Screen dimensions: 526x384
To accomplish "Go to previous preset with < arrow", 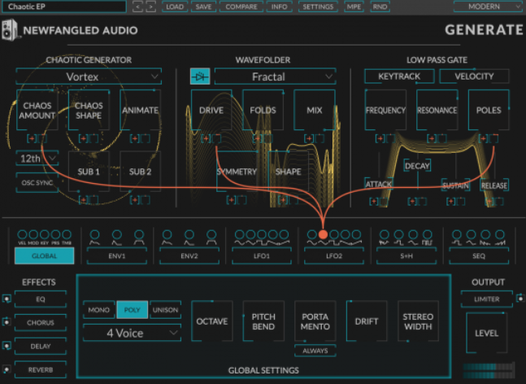I will point(137,7).
